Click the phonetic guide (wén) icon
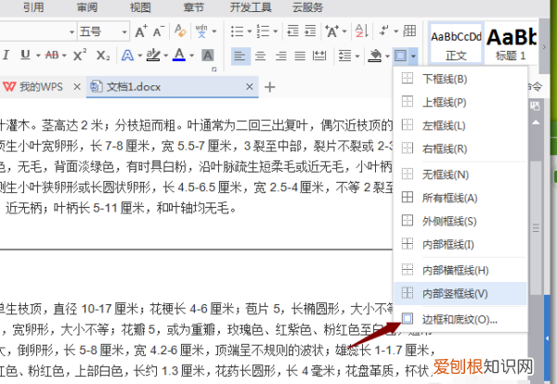The image size is (557, 384). coord(201,32)
